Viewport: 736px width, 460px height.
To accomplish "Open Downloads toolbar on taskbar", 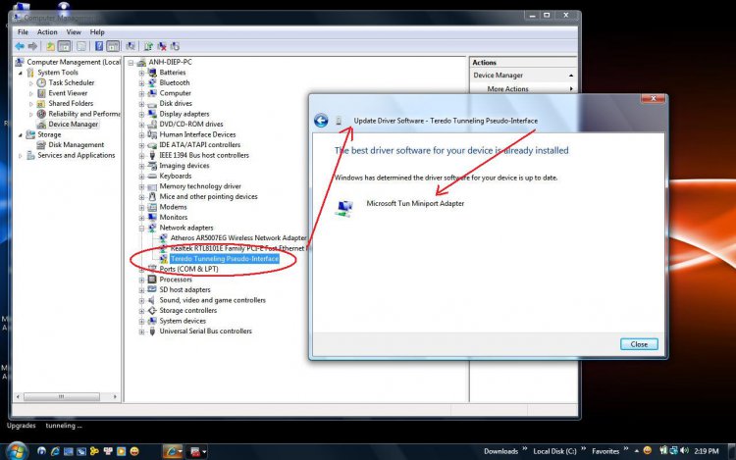I will (x=500, y=451).
